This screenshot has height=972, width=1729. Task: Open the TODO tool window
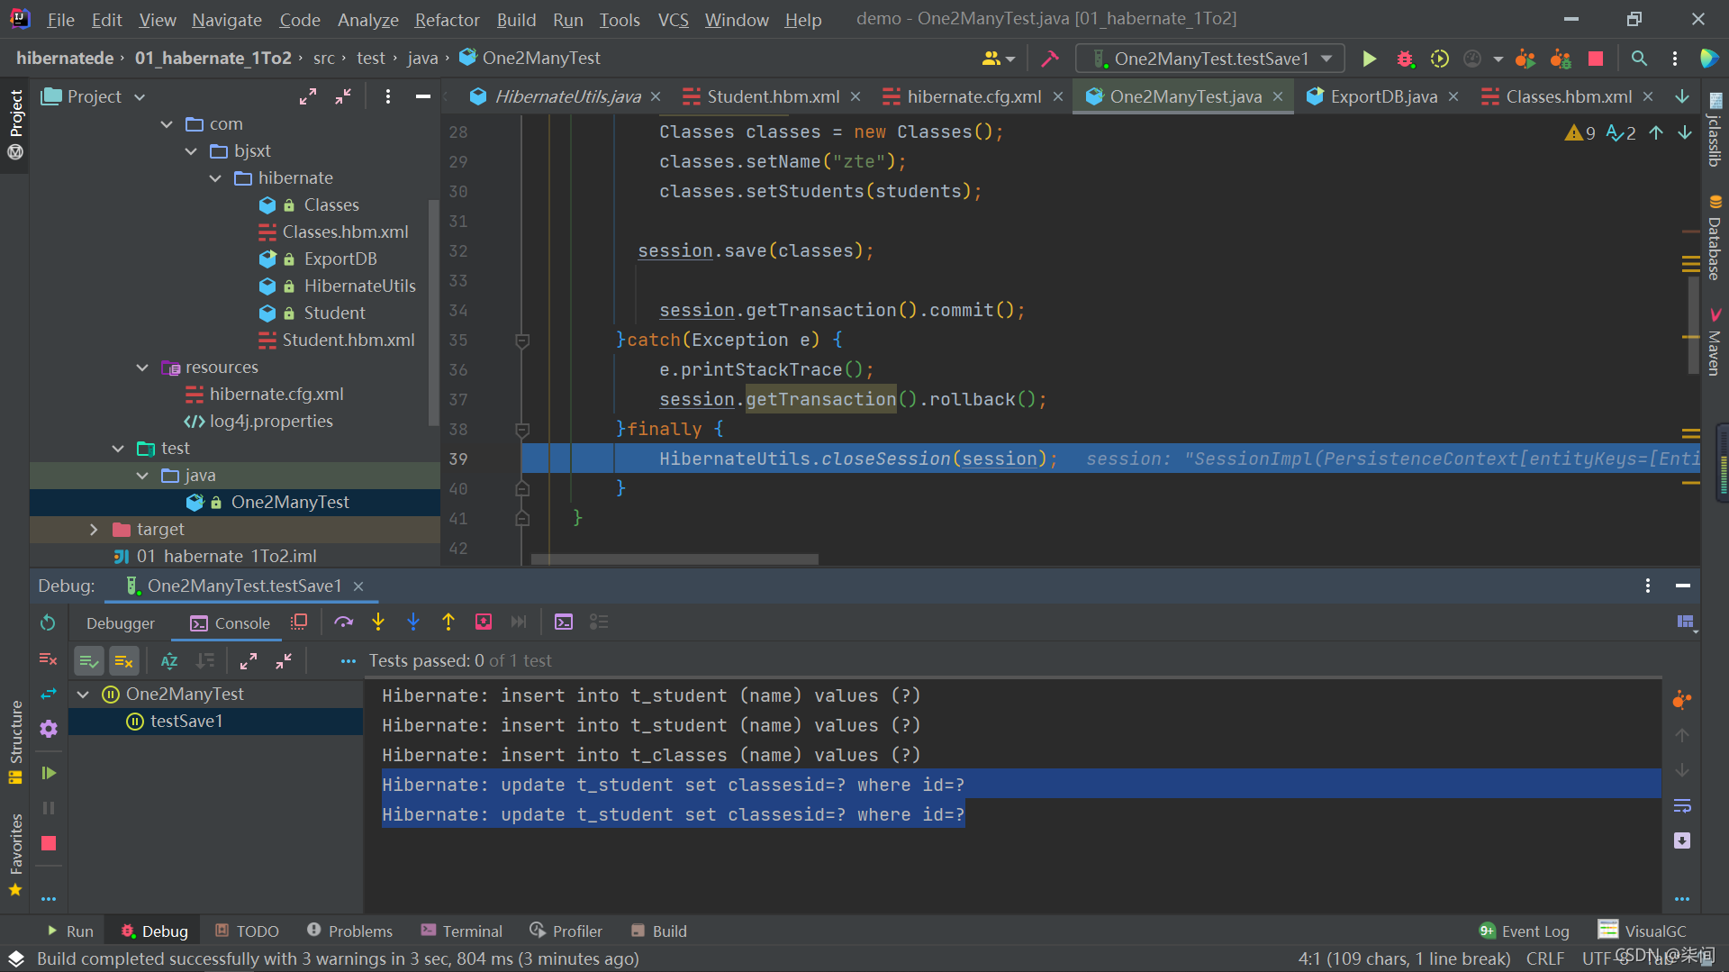(247, 931)
